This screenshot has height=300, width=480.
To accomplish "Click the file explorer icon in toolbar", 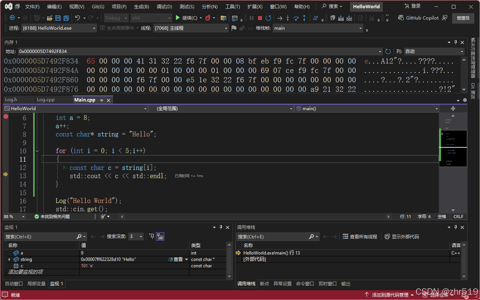I will point(223,18).
